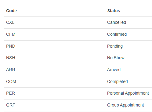Click the empty area between CXL and Cancelled
The image size is (152, 112).
point(61,22)
